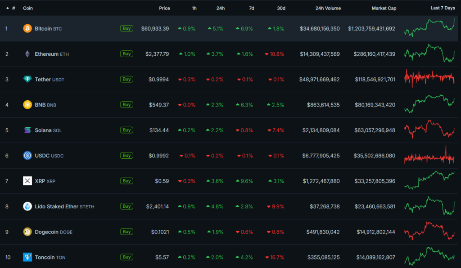
Task: Click the XRP logo icon
Action: tap(27, 181)
